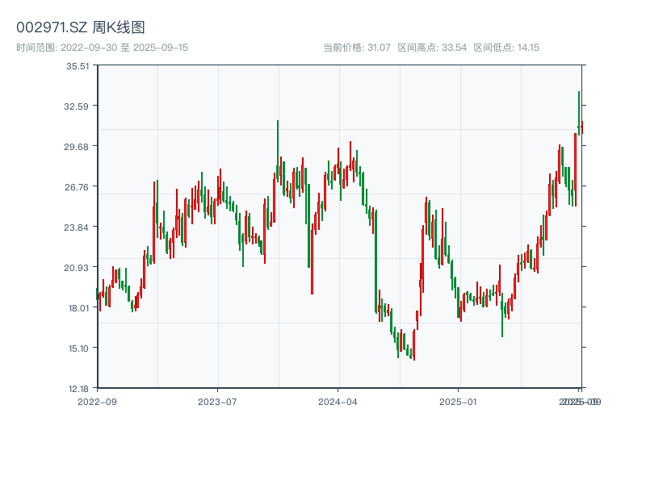646x484 pixels.
Task: Select the time range text 时间范围: 2022-09-30 至 2025-09-15
Action: pyautogui.click(x=103, y=48)
